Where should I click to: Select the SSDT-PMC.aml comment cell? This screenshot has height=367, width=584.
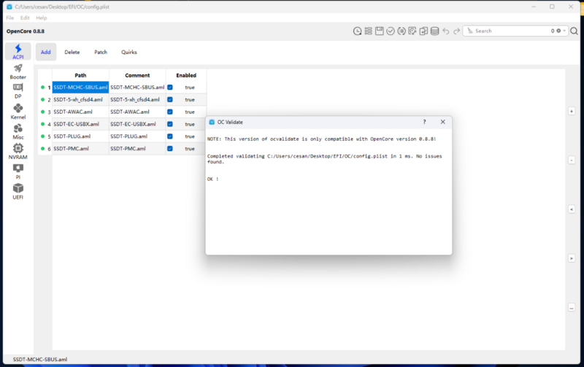(137, 149)
